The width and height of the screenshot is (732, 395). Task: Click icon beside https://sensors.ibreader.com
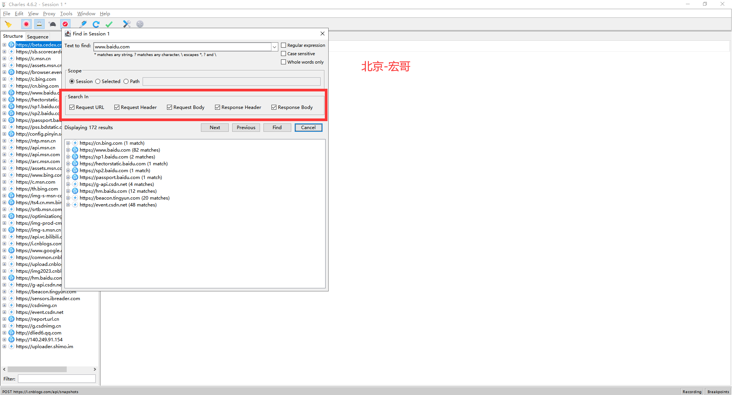click(11, 299)
